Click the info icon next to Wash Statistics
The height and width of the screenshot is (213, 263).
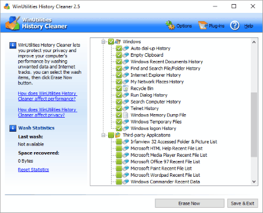[13, 128]
